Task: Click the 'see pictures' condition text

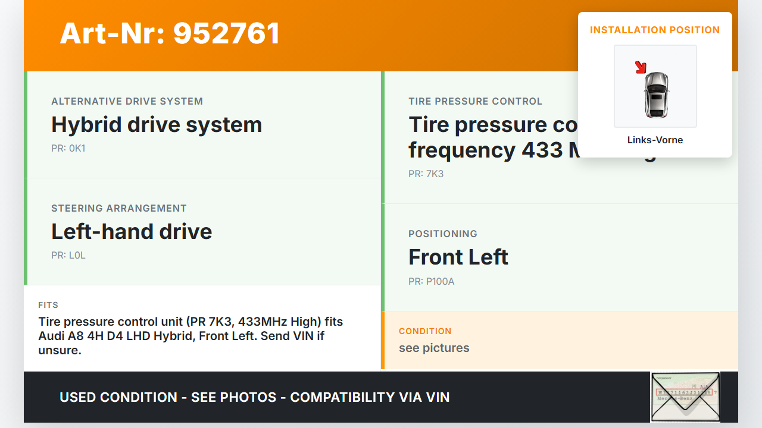Action: 434,348
